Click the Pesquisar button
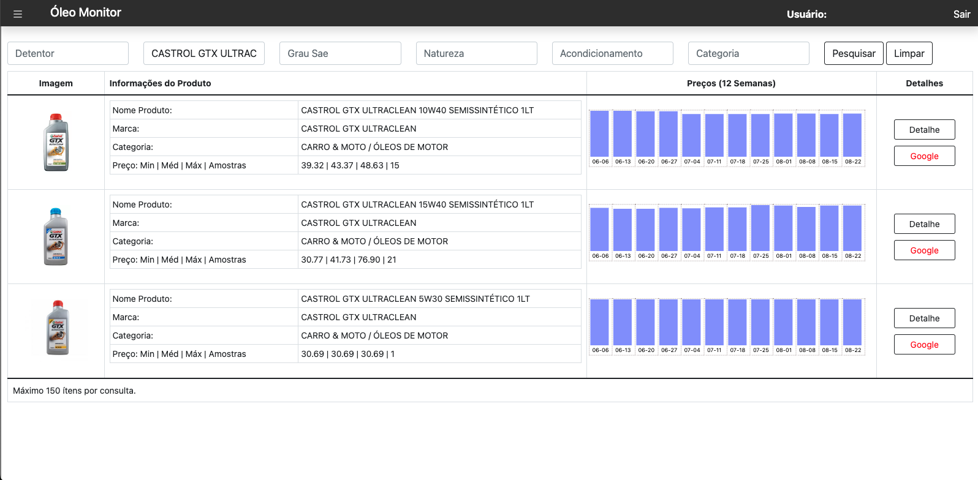The height and width of the screenshot is (480, 978). [x=854, y=53]
